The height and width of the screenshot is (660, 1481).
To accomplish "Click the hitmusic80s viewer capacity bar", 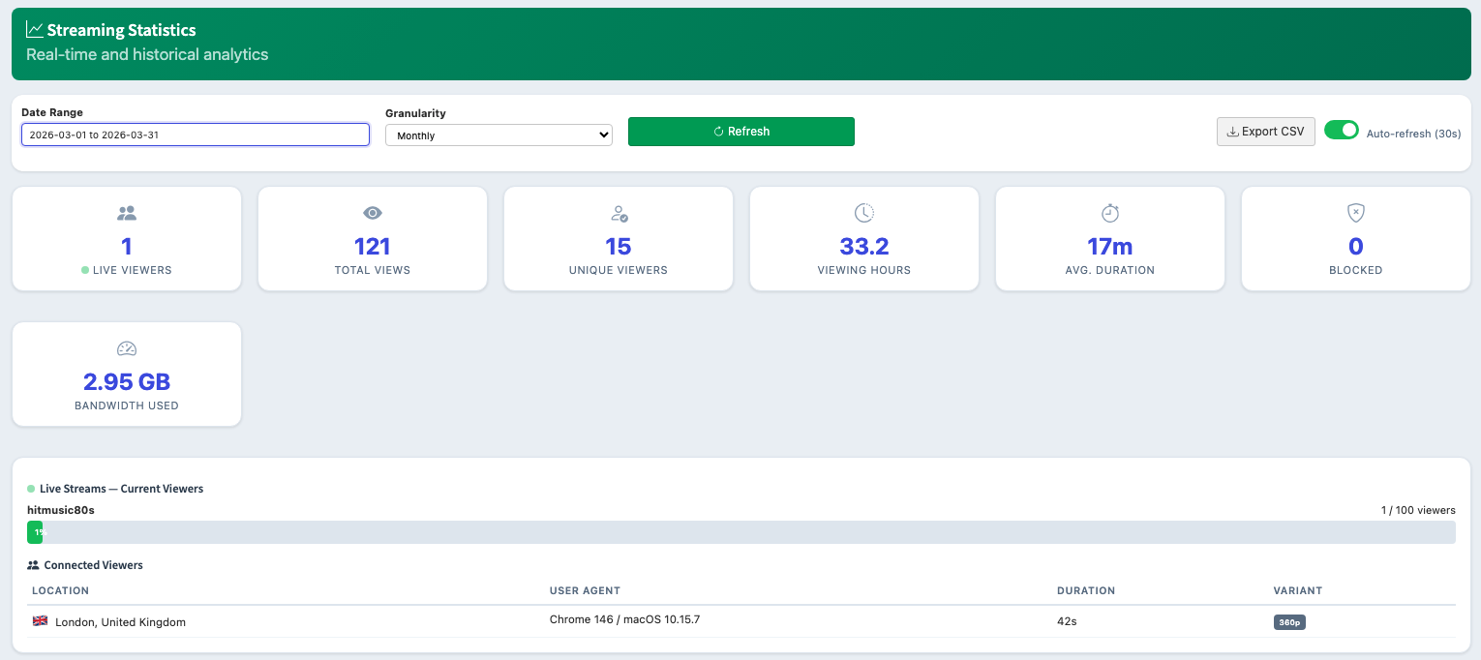I will 741,532.
